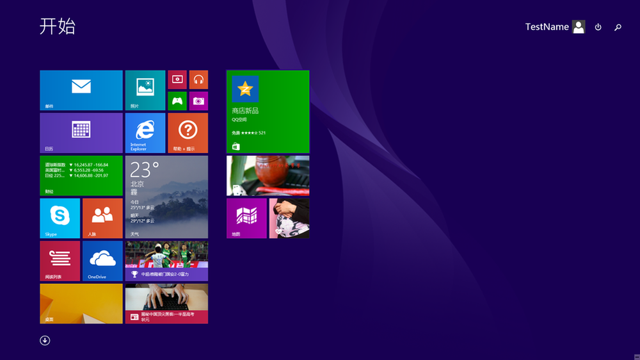Click the TestName username text
The image size is (640, 360).
pyautogui.click(x=547, y=27)
